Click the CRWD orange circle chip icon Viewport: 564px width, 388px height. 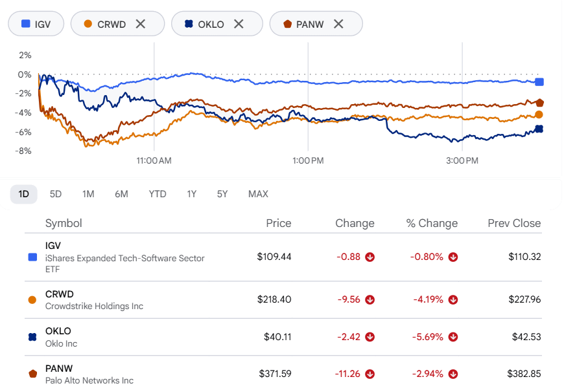tap(88, 24)
